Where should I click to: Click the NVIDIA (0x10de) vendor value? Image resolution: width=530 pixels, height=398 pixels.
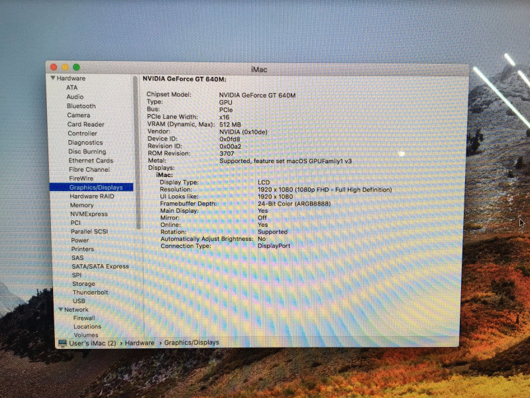pos(243,132)
